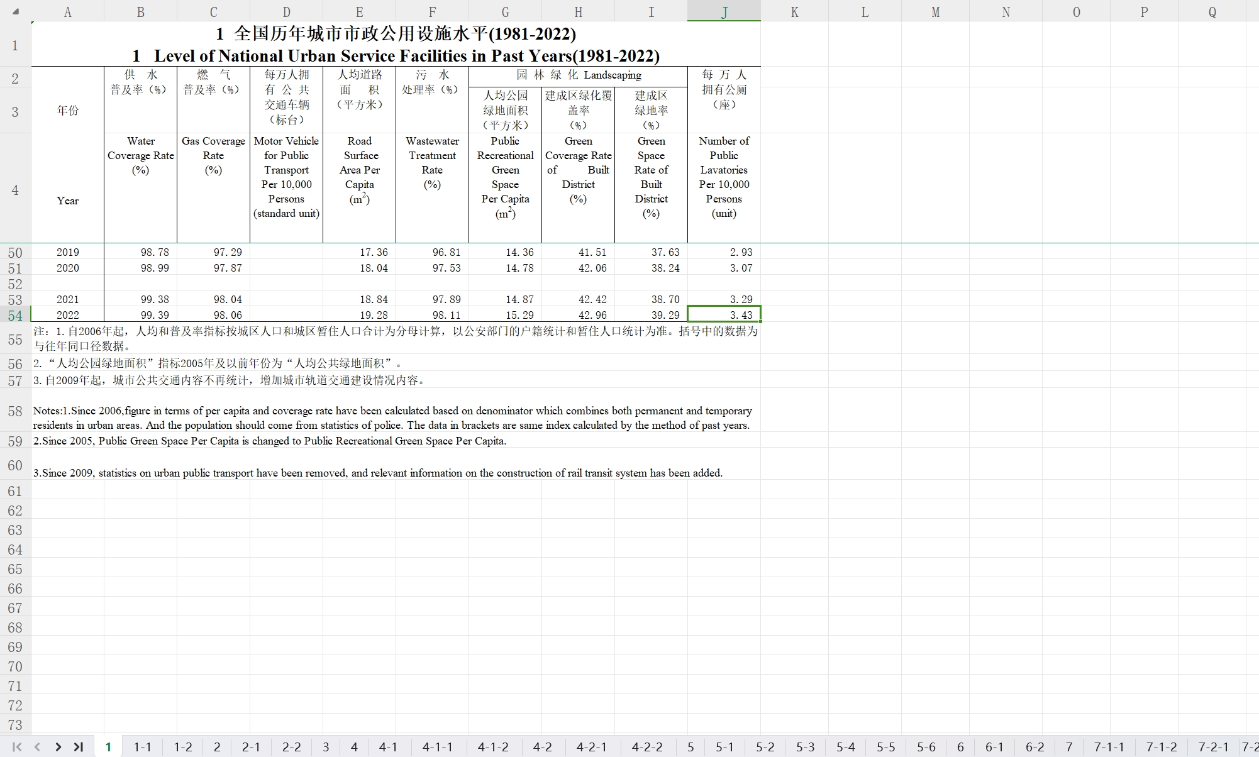
Task: Select row 58 header
Action: tap(15, 411)
